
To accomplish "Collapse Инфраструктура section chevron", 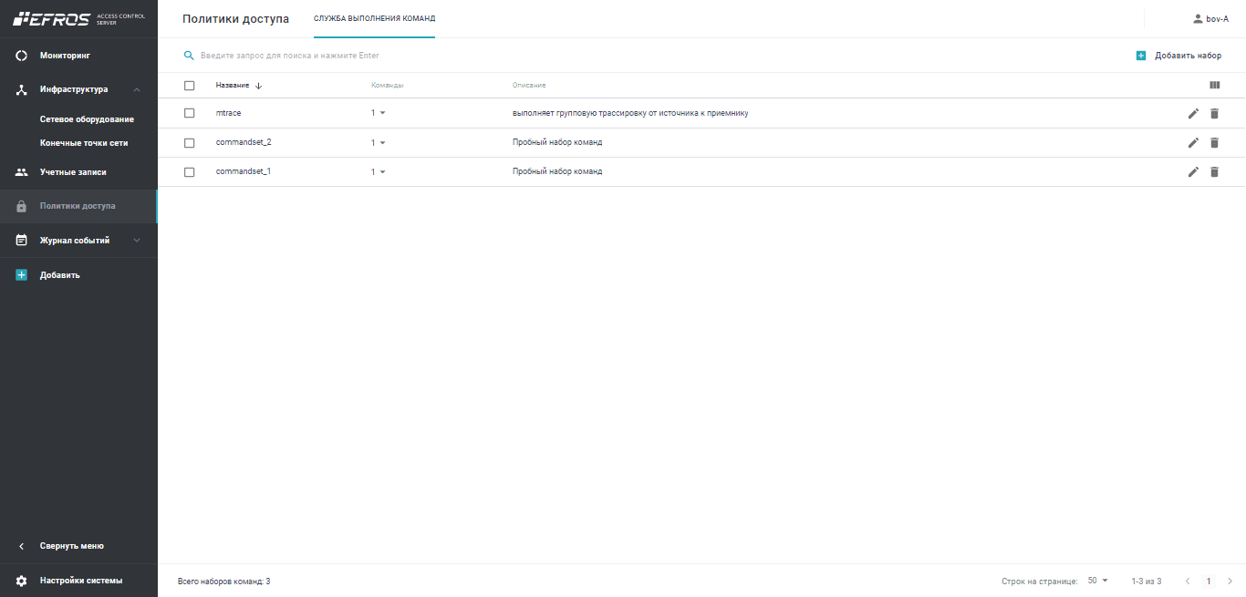I will pyautogui.click(x=137, y=89).
